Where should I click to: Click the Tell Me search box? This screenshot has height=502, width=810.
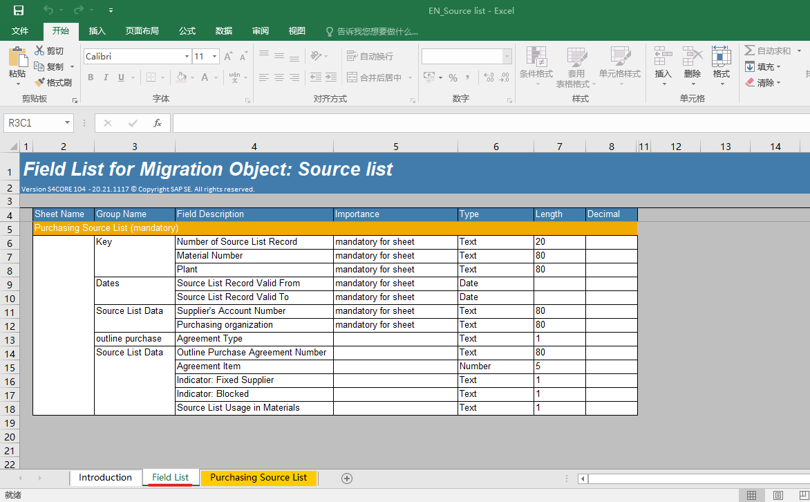click(x=372, y=32)
